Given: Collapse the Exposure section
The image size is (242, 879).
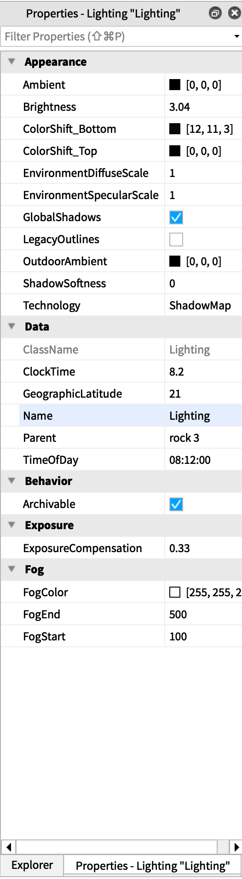Looking at the screenshot, I should pos(12,525).
